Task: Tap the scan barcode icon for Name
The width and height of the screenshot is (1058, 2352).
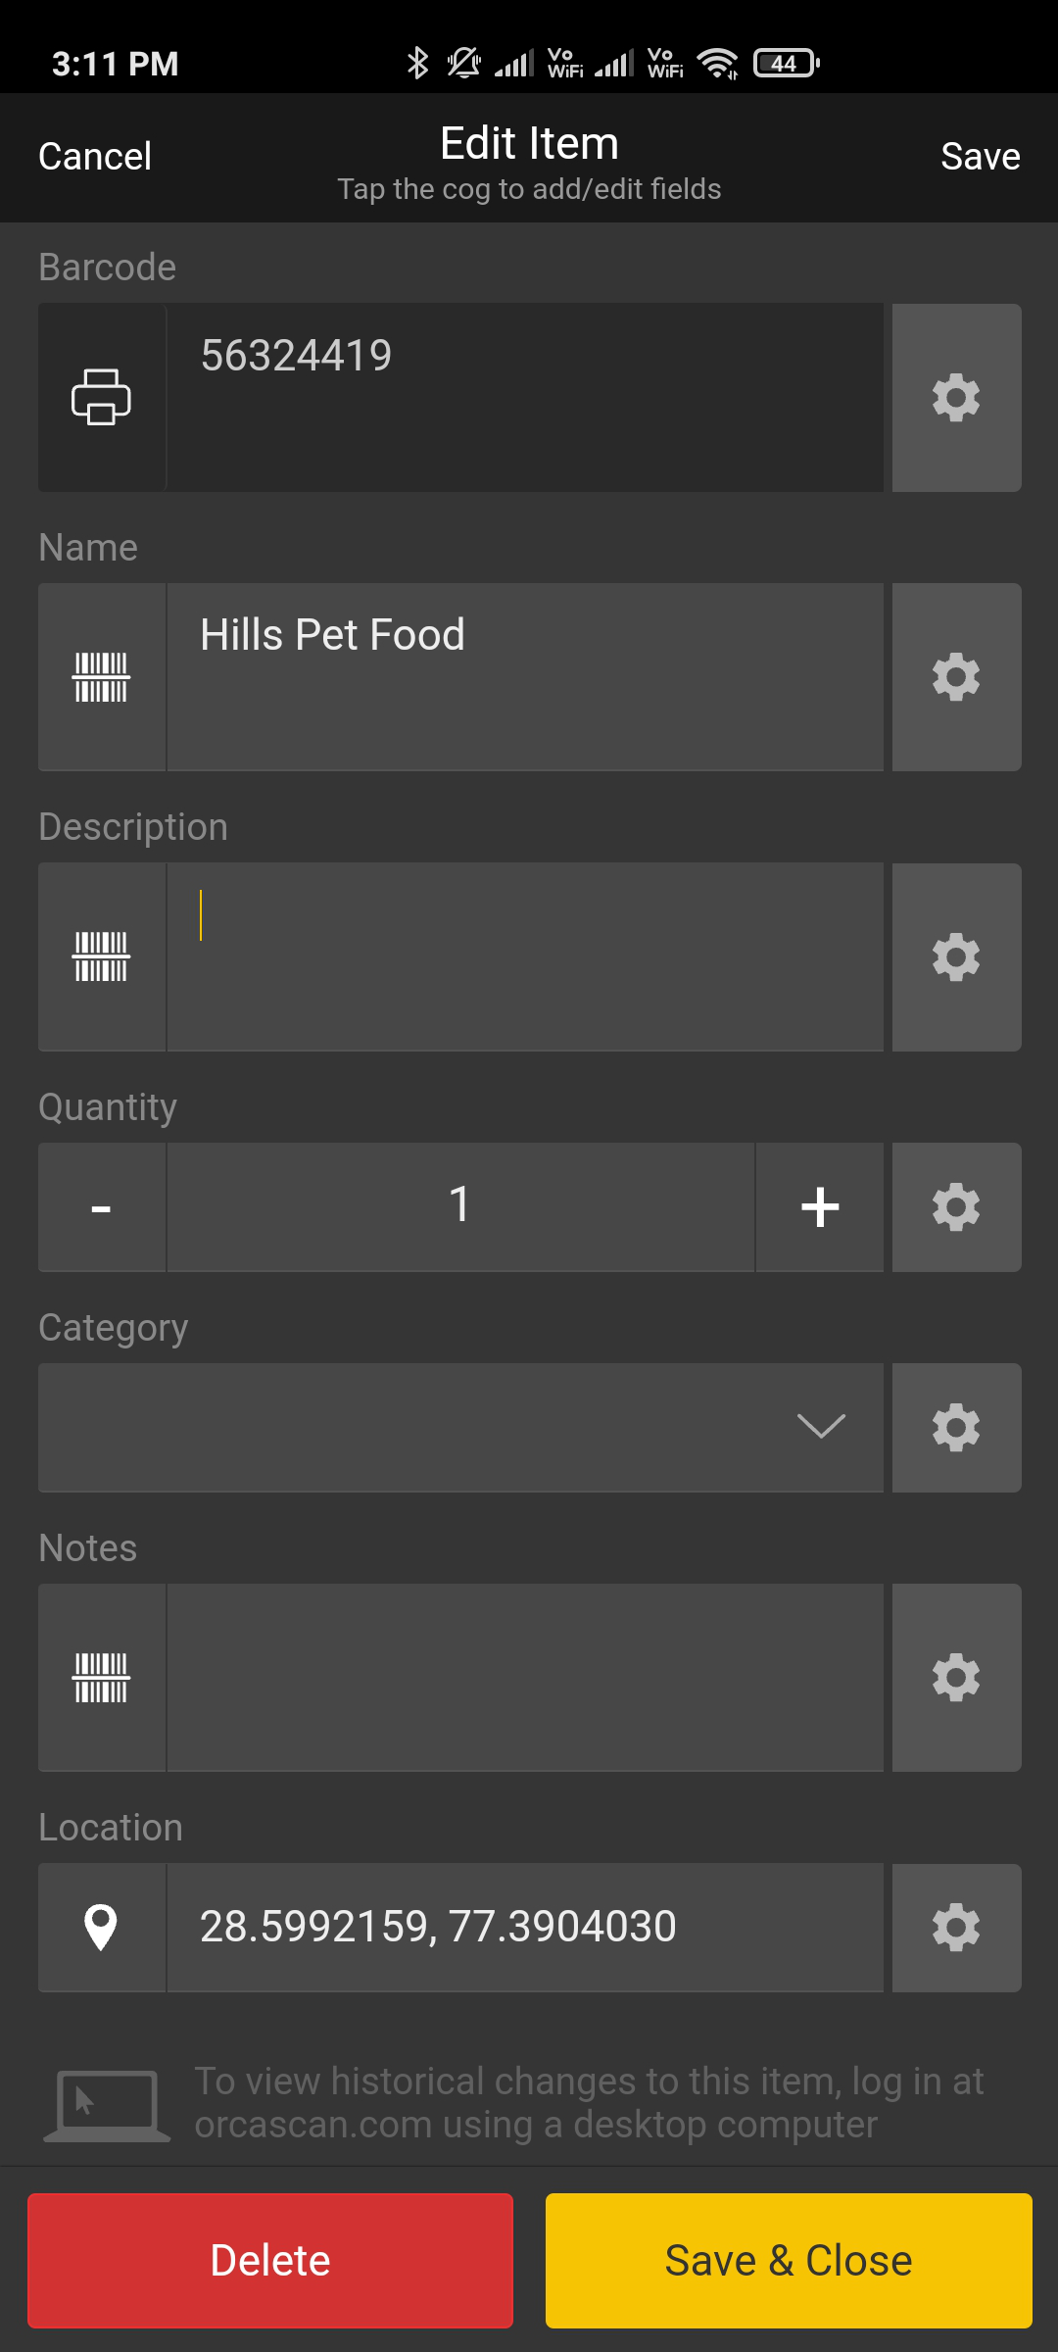Action: point(101,677)
